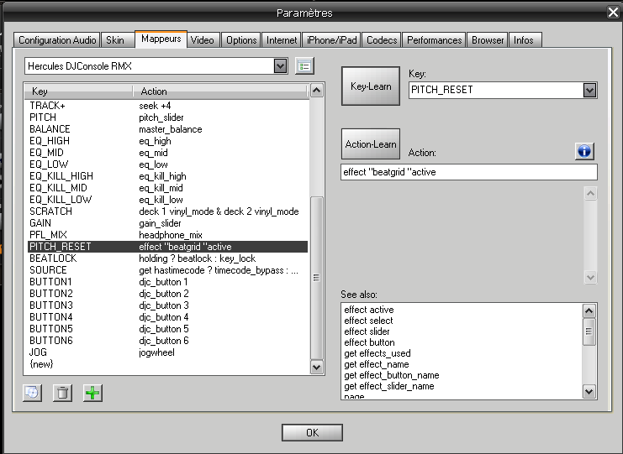Viewport: 623px width, 454px height.
Task: Click the Action-Learn button
Action: [371, 144]
